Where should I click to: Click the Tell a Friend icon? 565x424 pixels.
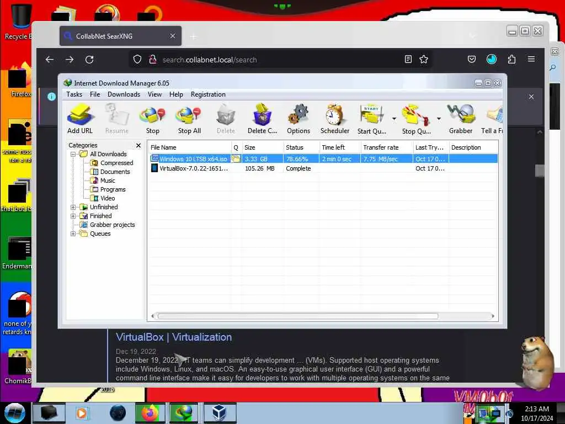[493, 119]
